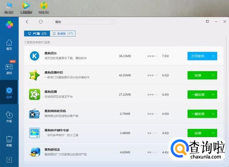Click the 酷狗音乐 title text
The width and height of the screenshot is (229, 167).
pos(51,53)
